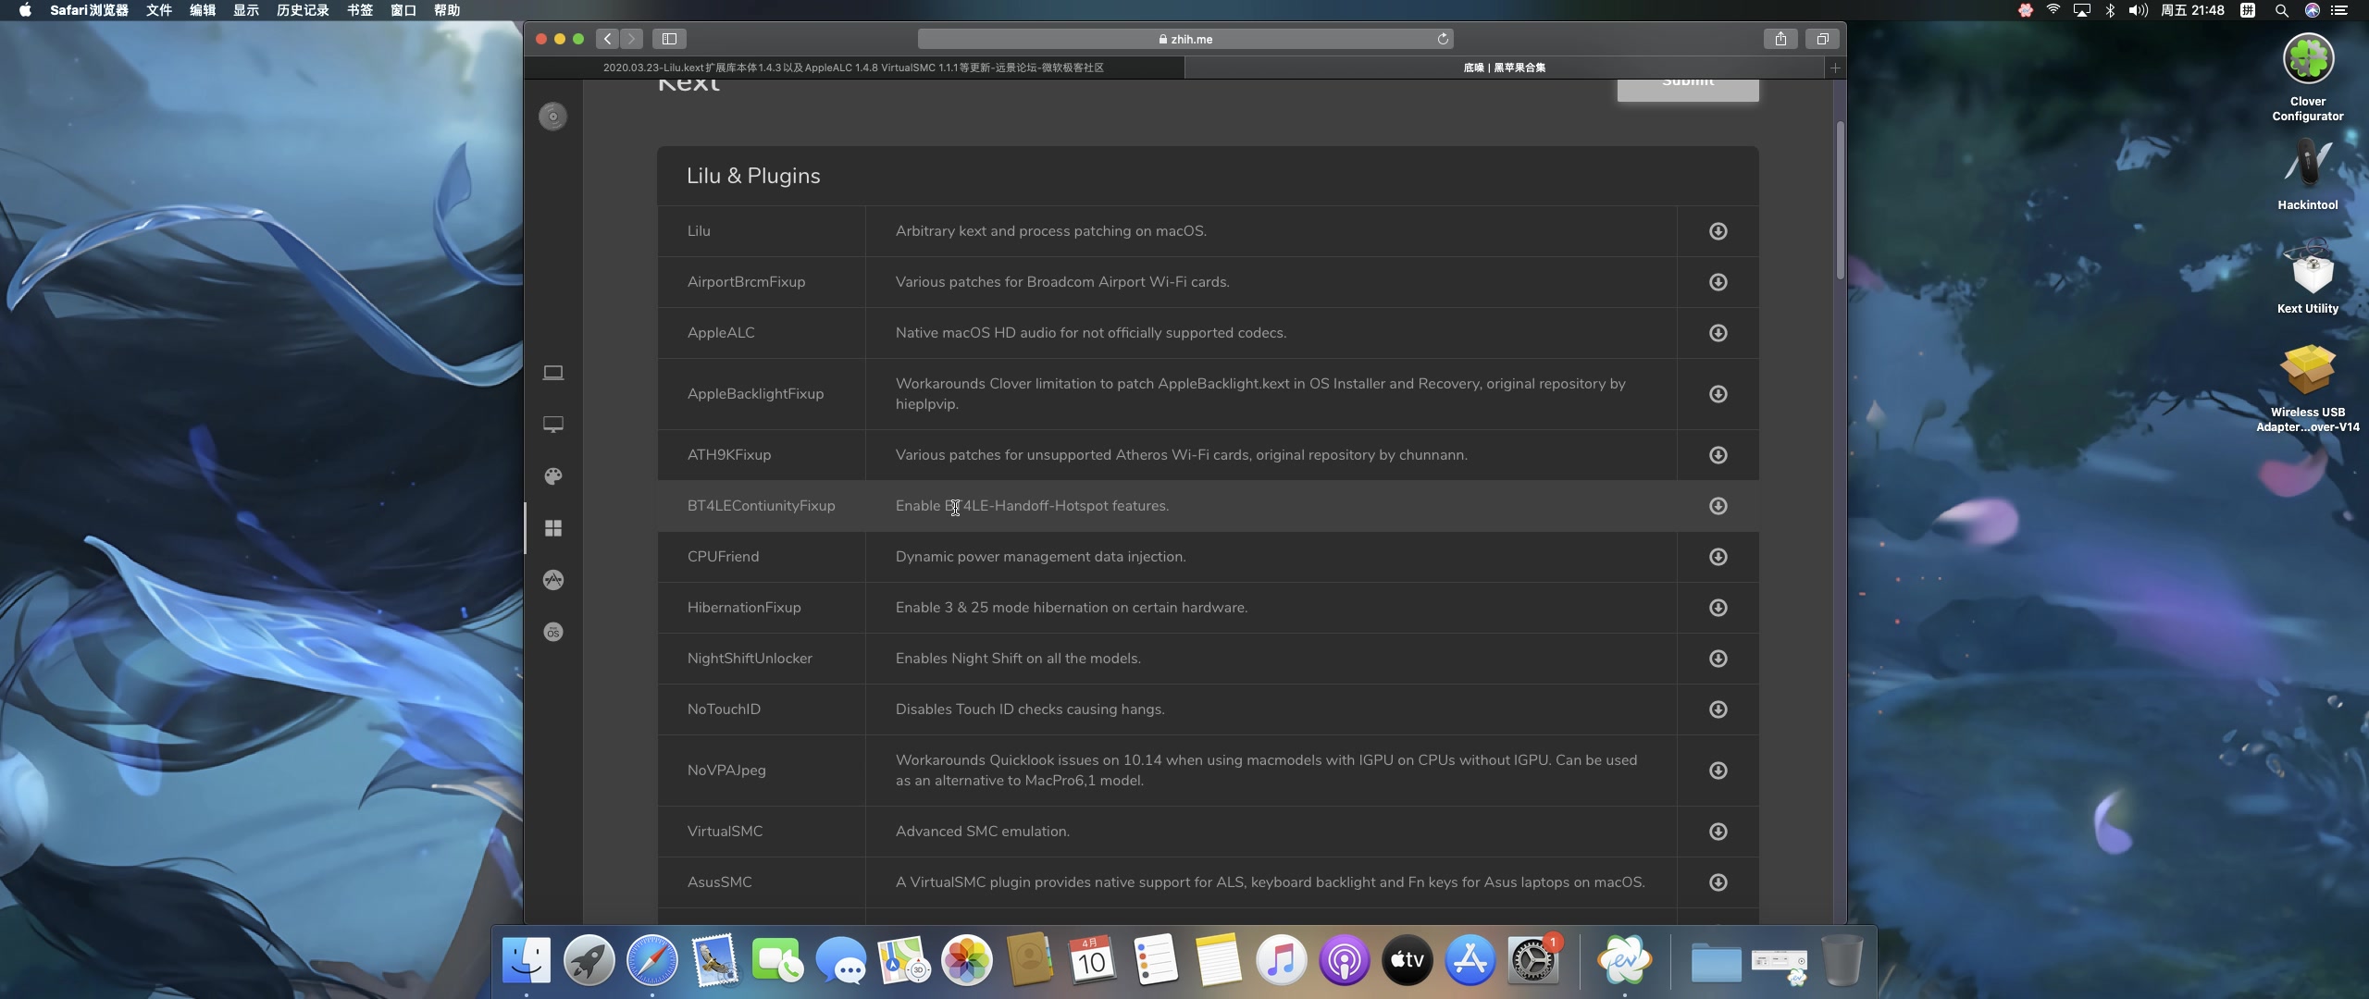Screen dimensions: 2369x999
Task: Download NightShiftUnlocker kext
Action: click(1718, 659)
